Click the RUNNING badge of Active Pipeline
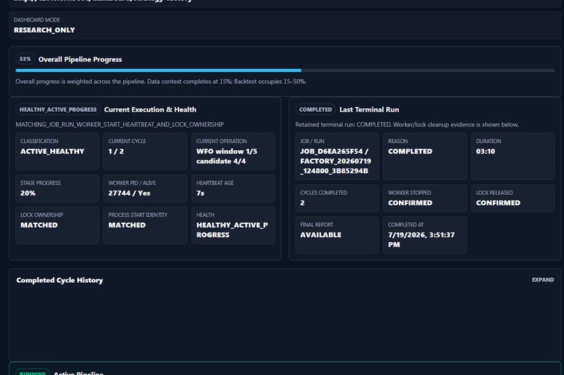 click(x=33, y=372)
